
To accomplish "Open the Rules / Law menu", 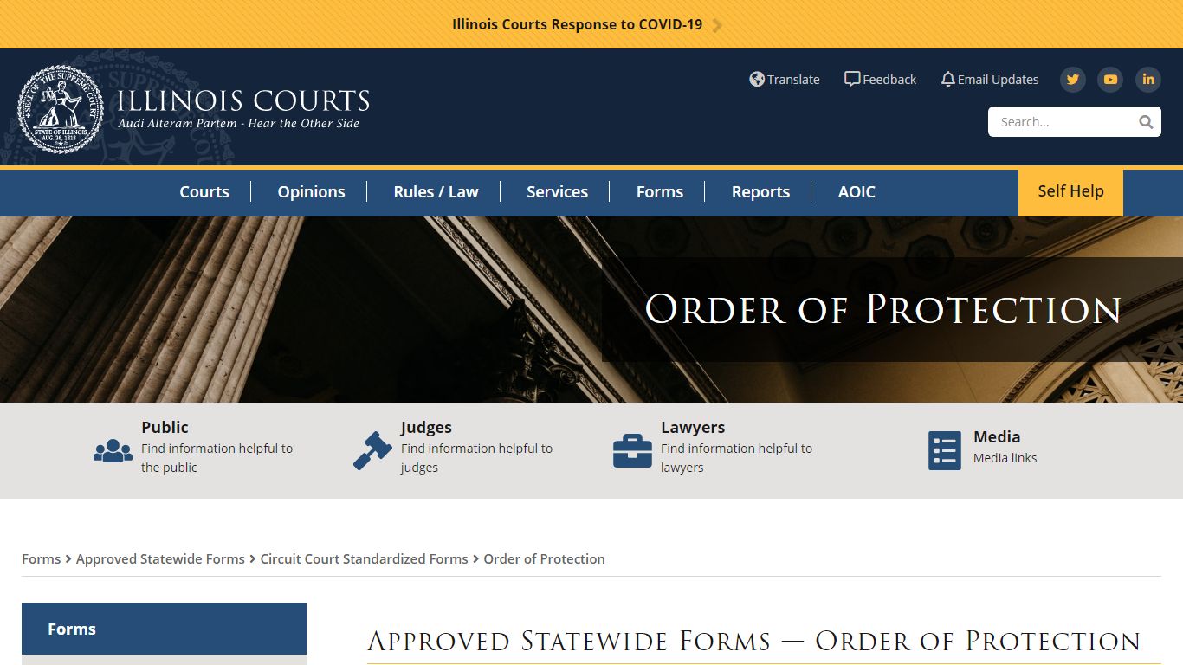I will point(436,192).
